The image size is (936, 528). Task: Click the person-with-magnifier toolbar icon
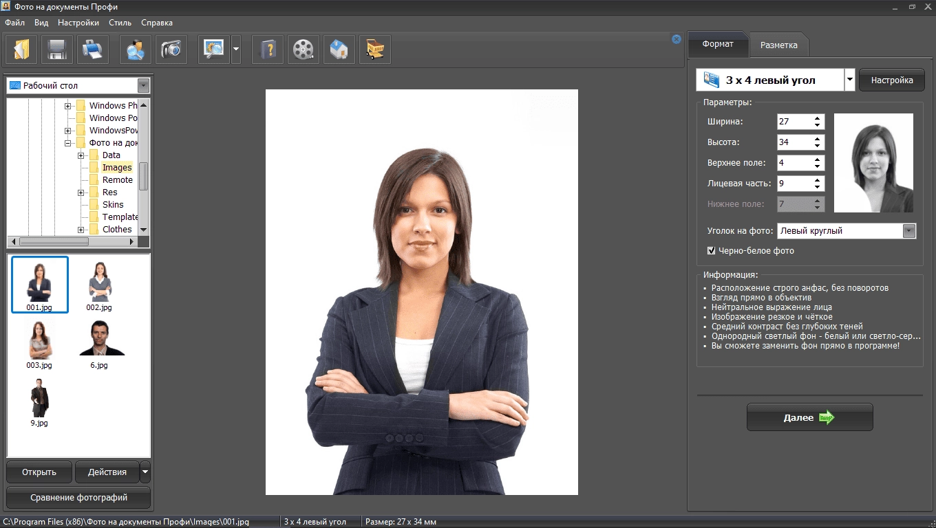pos(135,49)
